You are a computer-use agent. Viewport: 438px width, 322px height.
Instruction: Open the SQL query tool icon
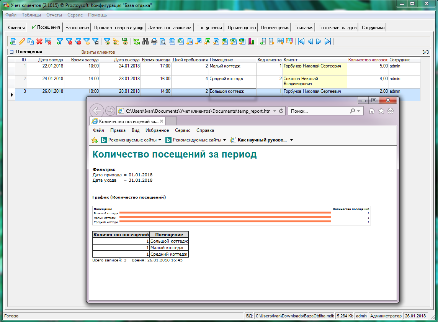coord(125,41)
